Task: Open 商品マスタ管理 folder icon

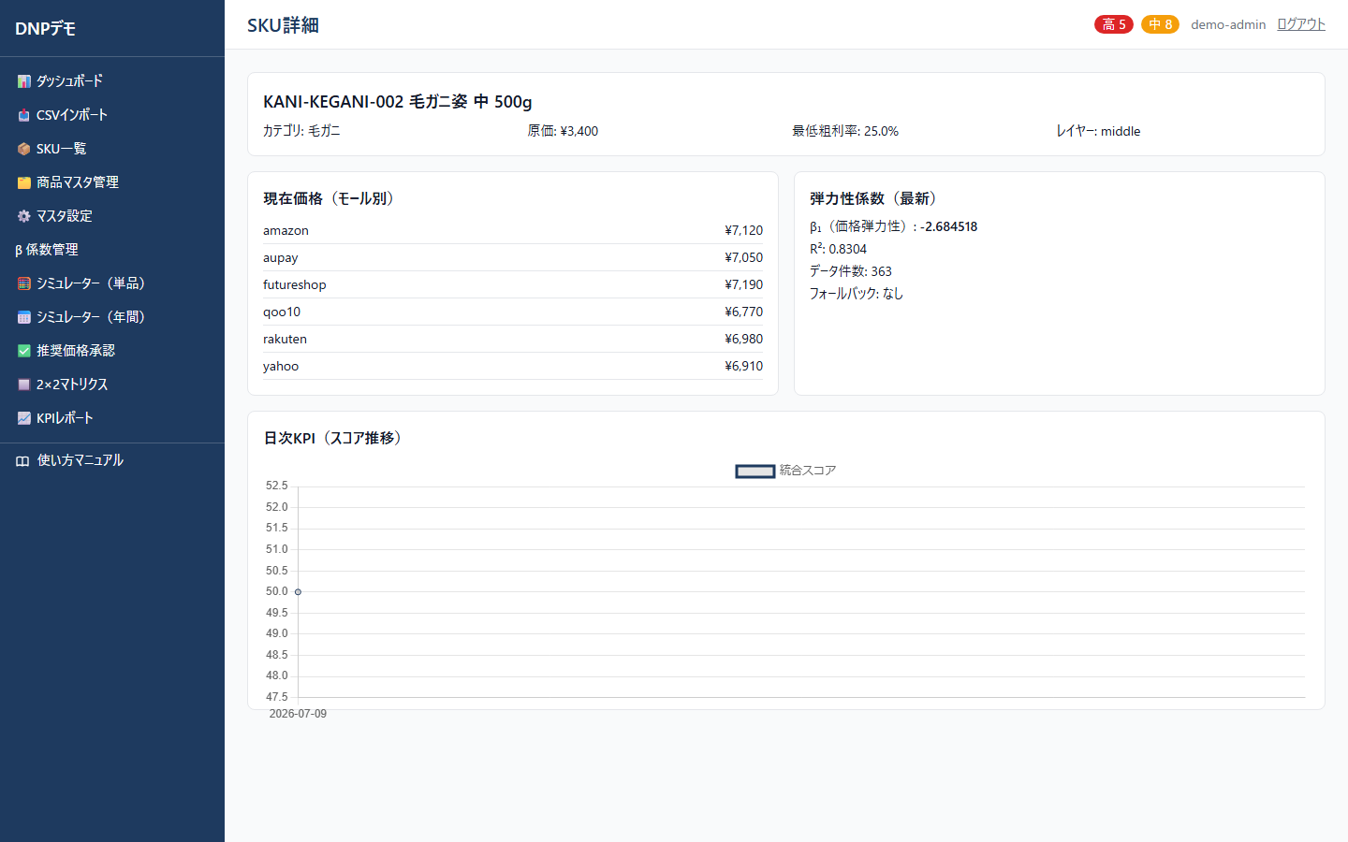Action: 24,182
